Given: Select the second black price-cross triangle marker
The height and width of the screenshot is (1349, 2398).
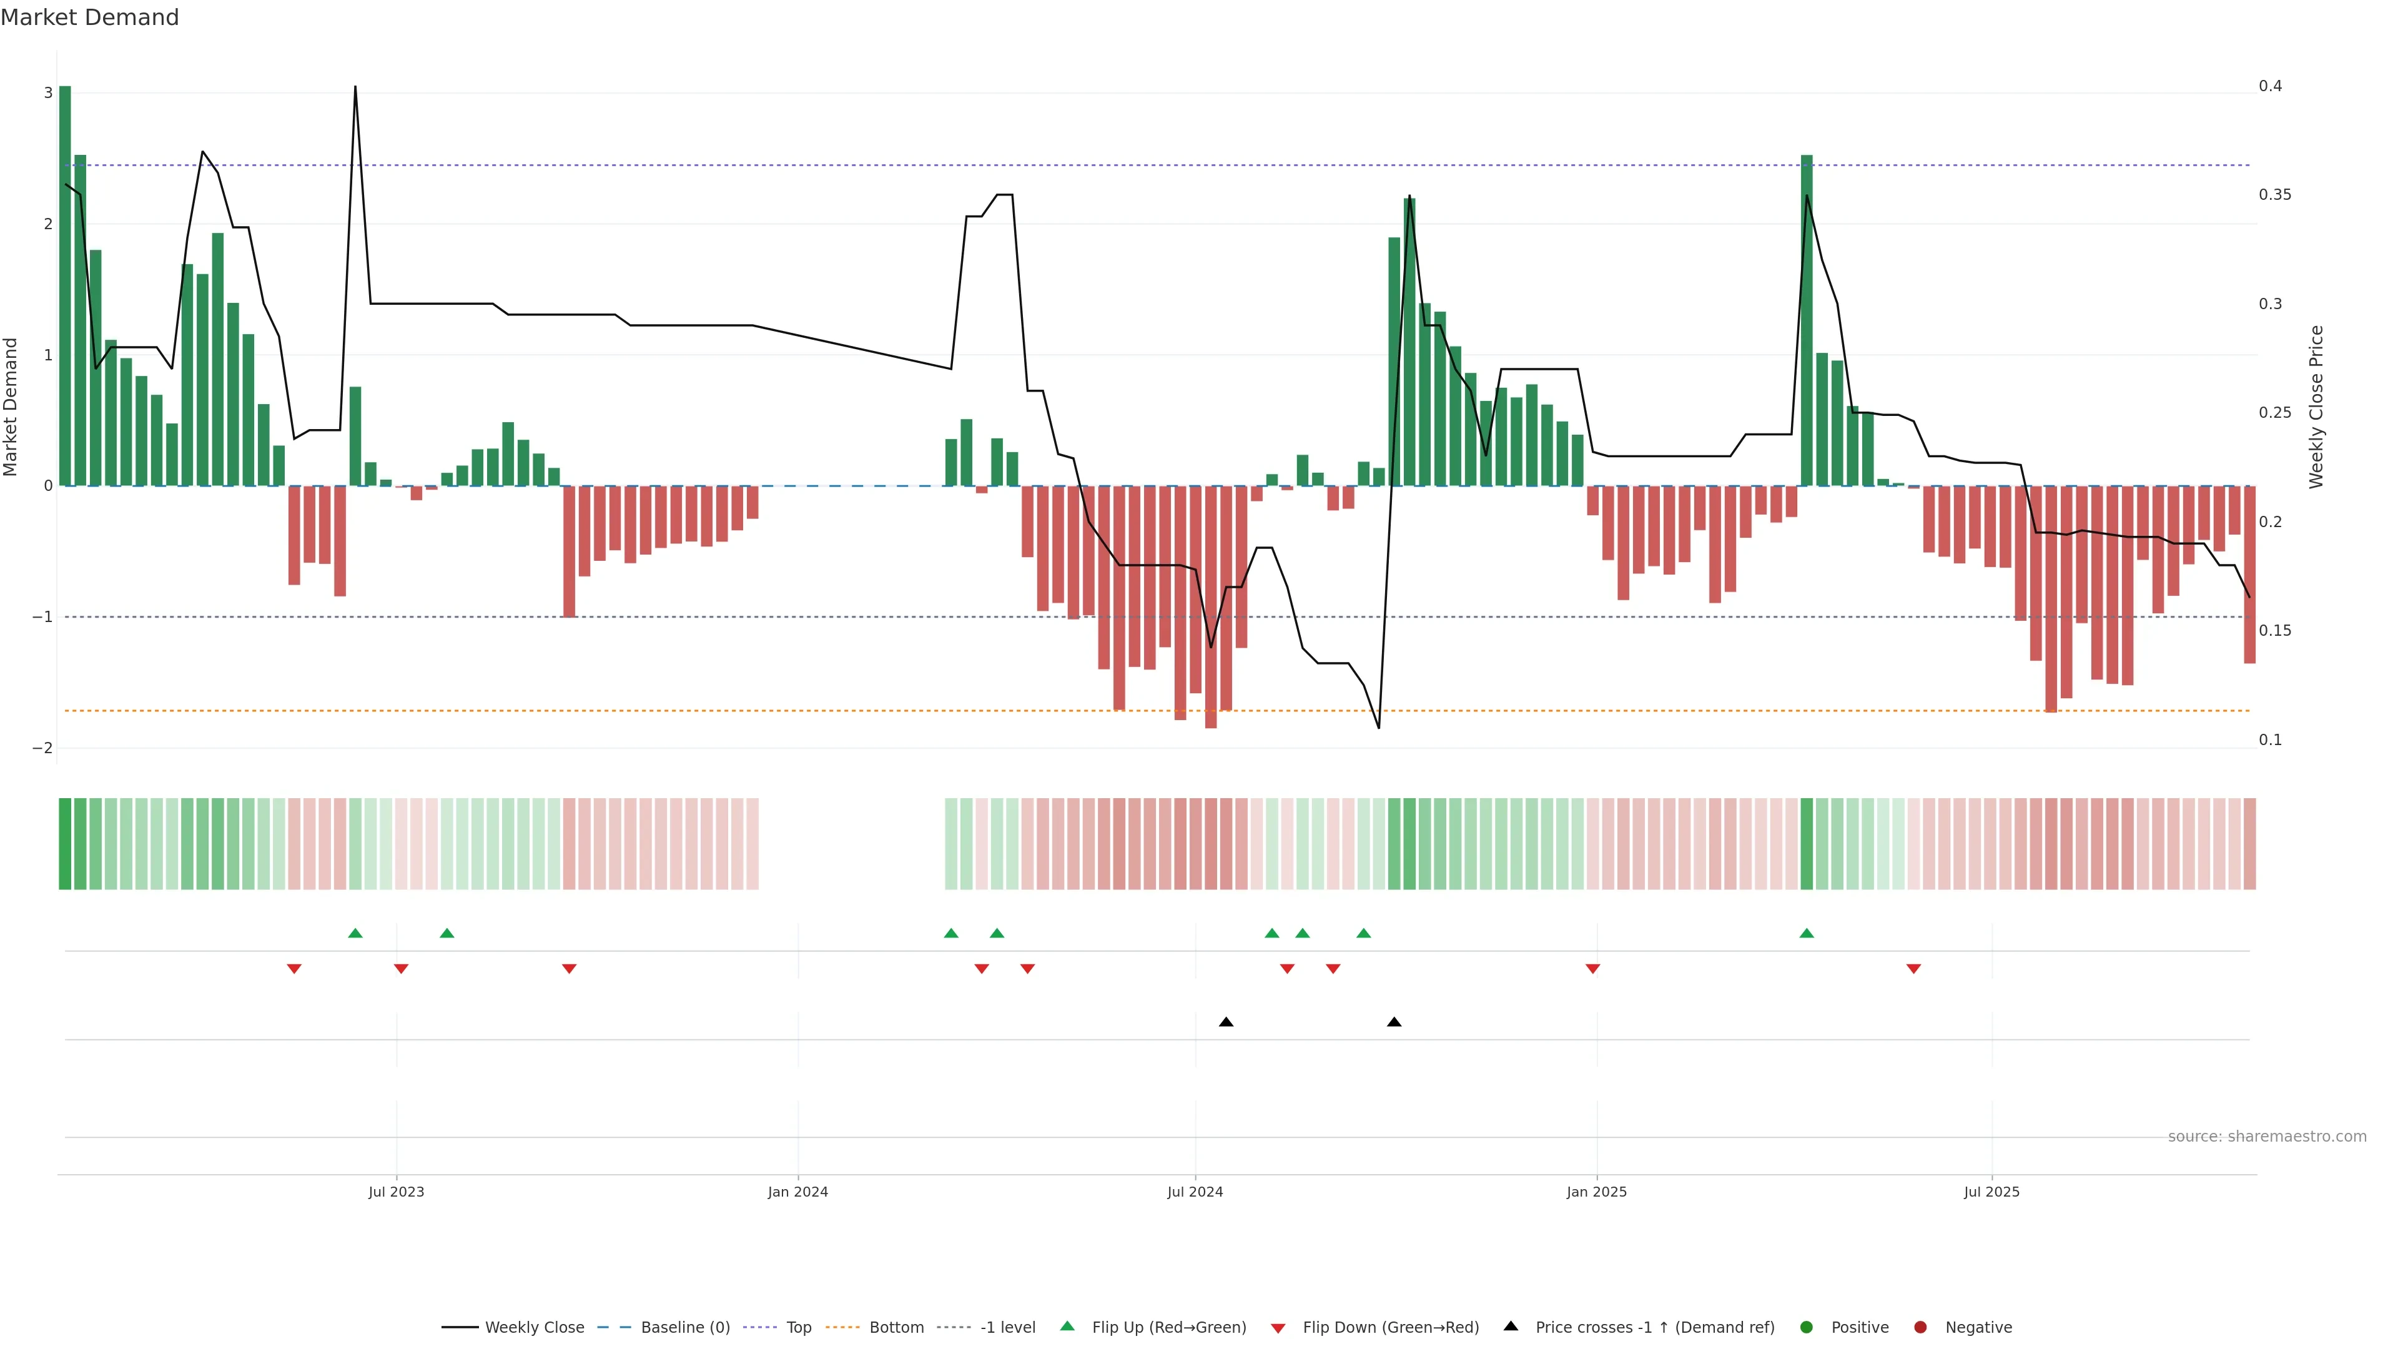Looking at the screenshot, I should pyautogui.click(x=1394, y=1022).
